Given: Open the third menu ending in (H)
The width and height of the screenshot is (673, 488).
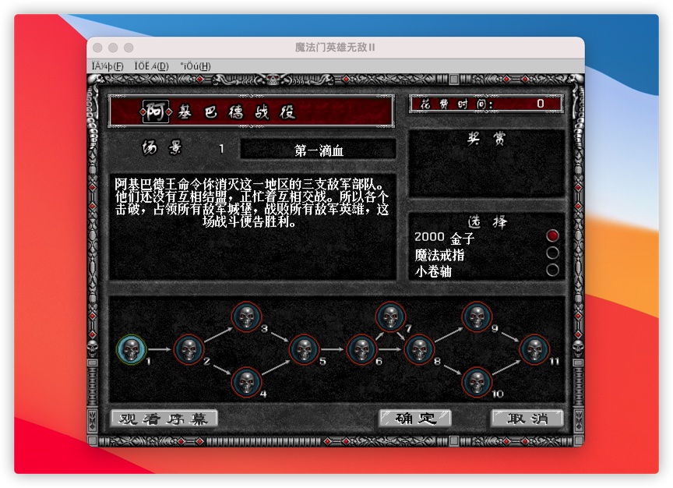Looking at the screenshot, I should (196, 66).
